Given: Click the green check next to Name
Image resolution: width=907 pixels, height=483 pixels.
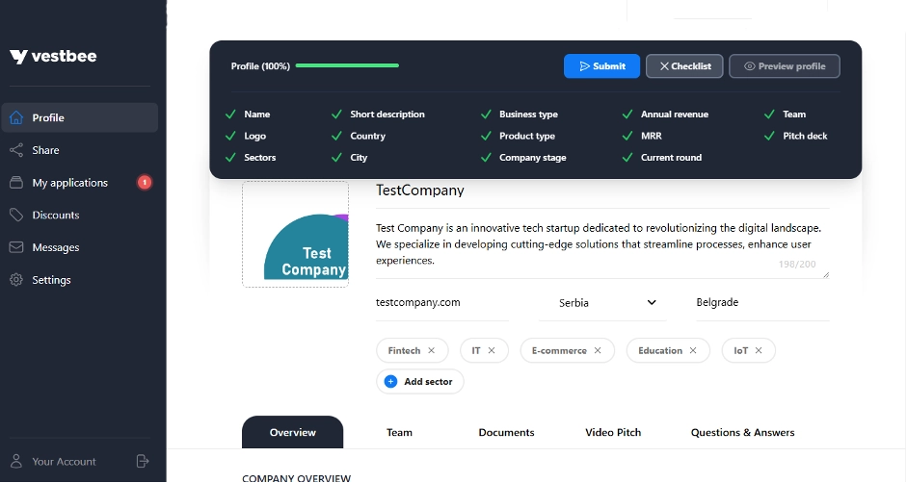Looking at the screenshot, I should (x=230, y=114).
